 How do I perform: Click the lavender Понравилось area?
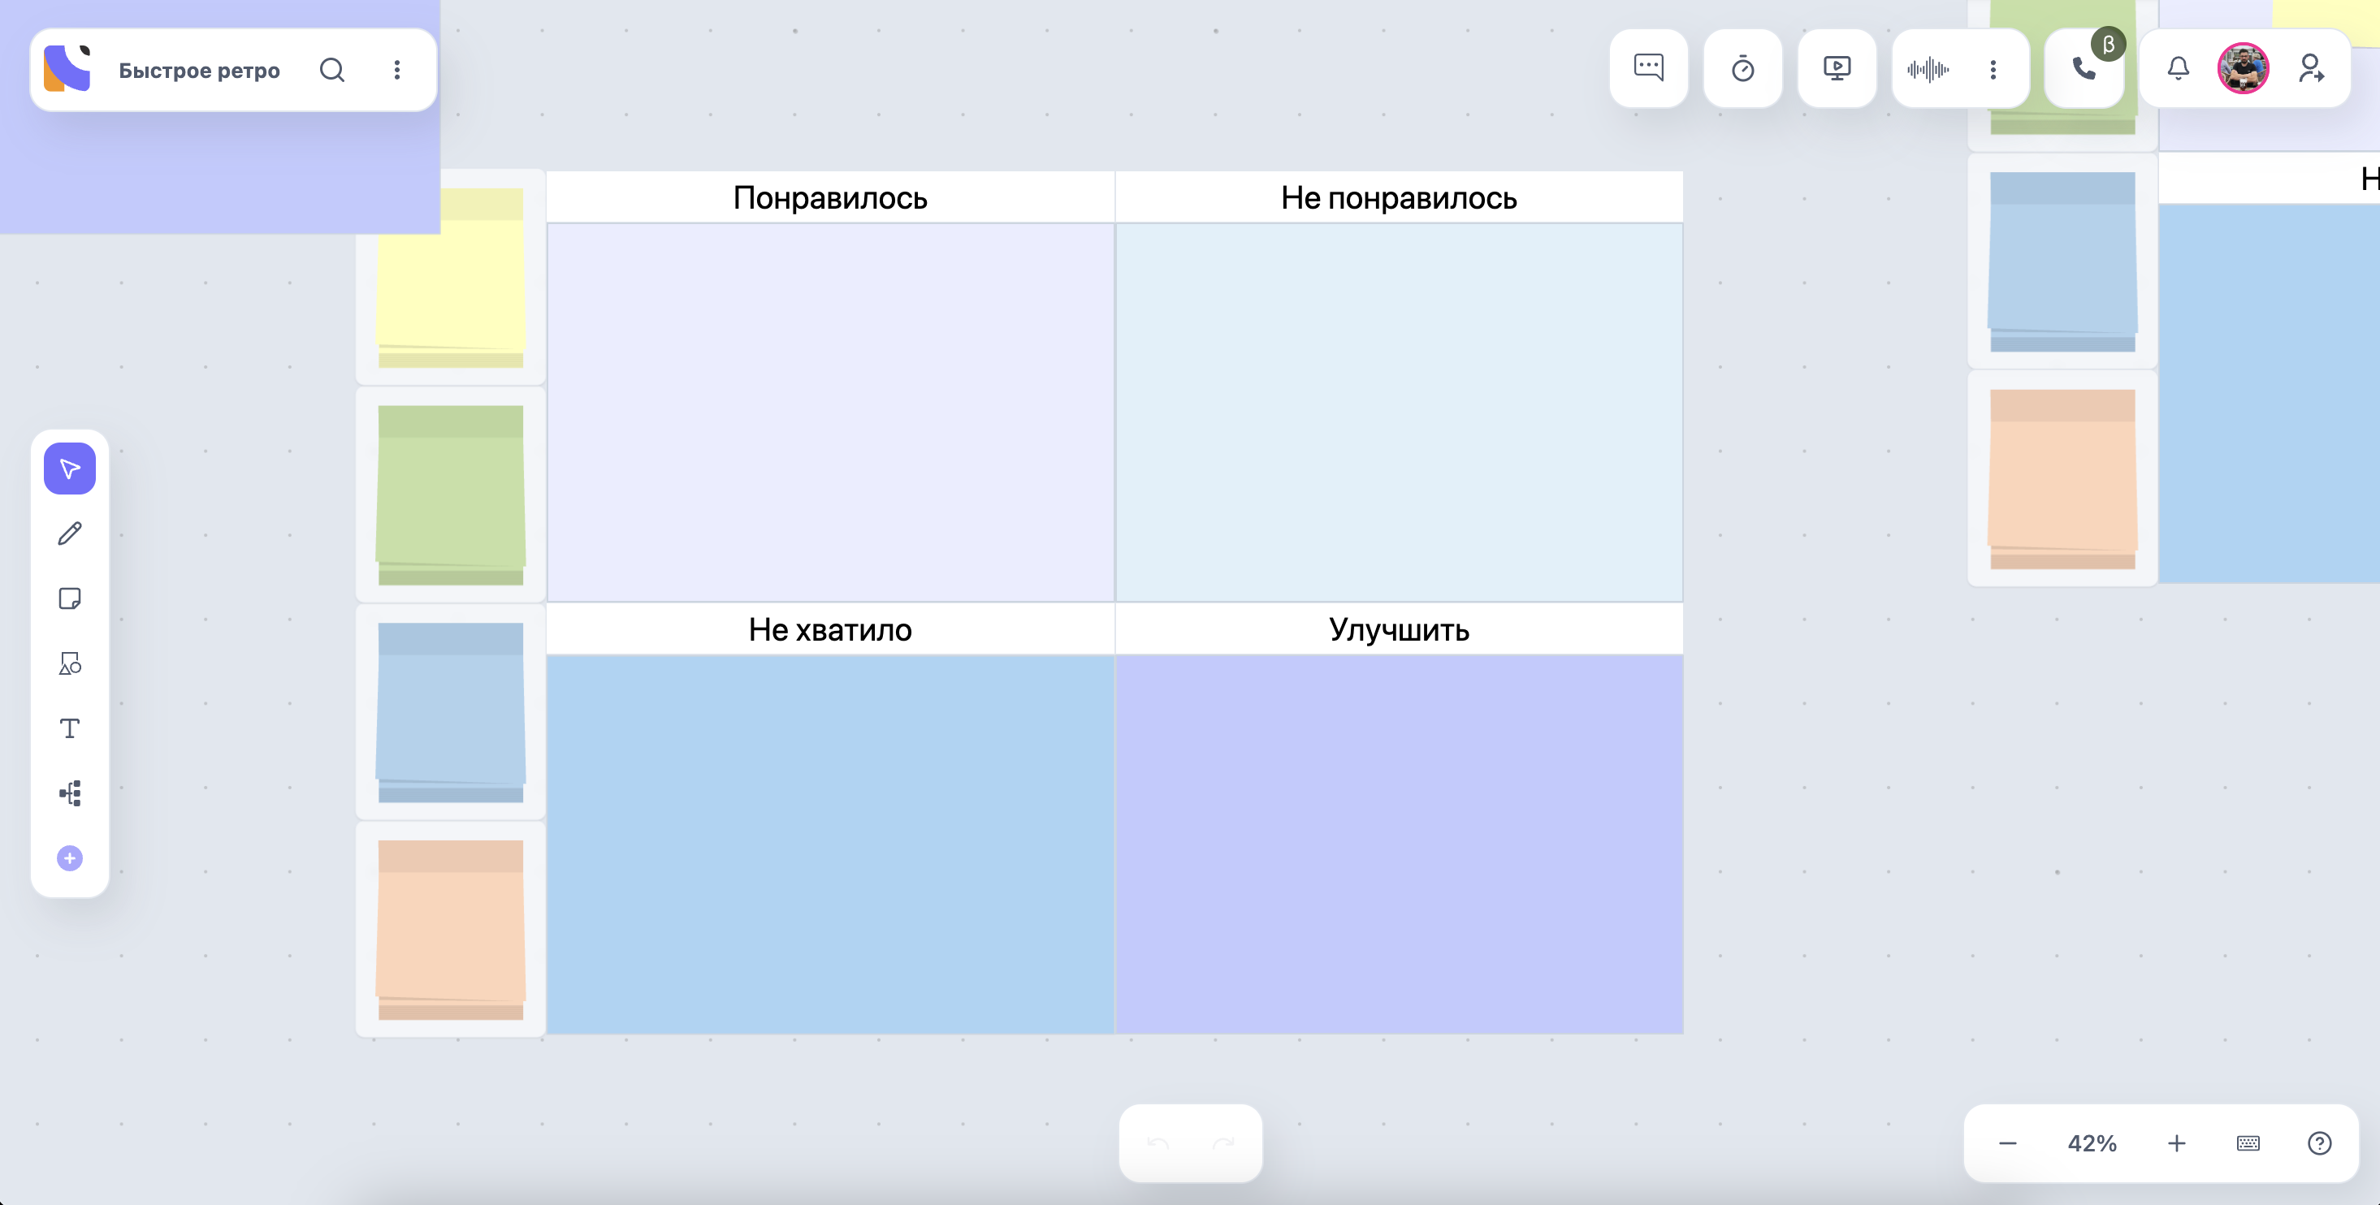click(x=831, y=412)
